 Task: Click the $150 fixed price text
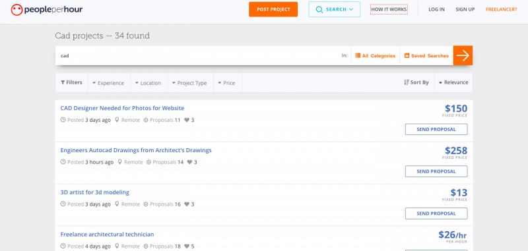(456, 109)
